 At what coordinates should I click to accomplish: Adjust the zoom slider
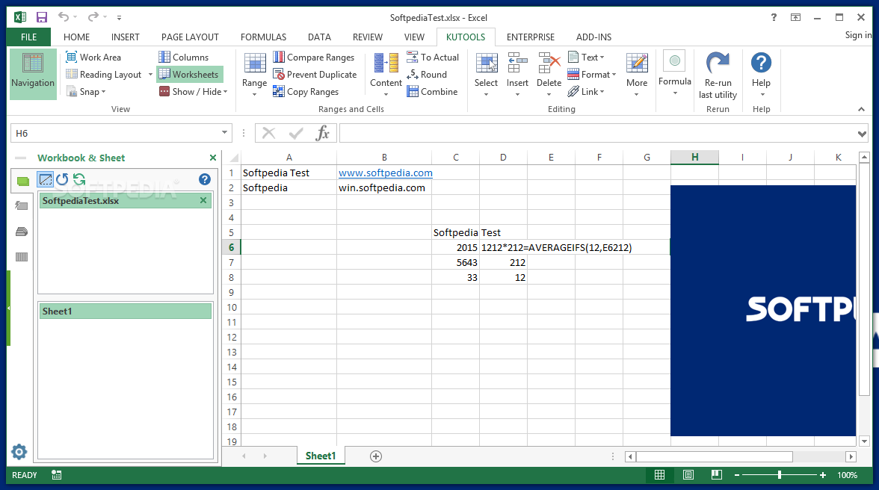(779, 475)
